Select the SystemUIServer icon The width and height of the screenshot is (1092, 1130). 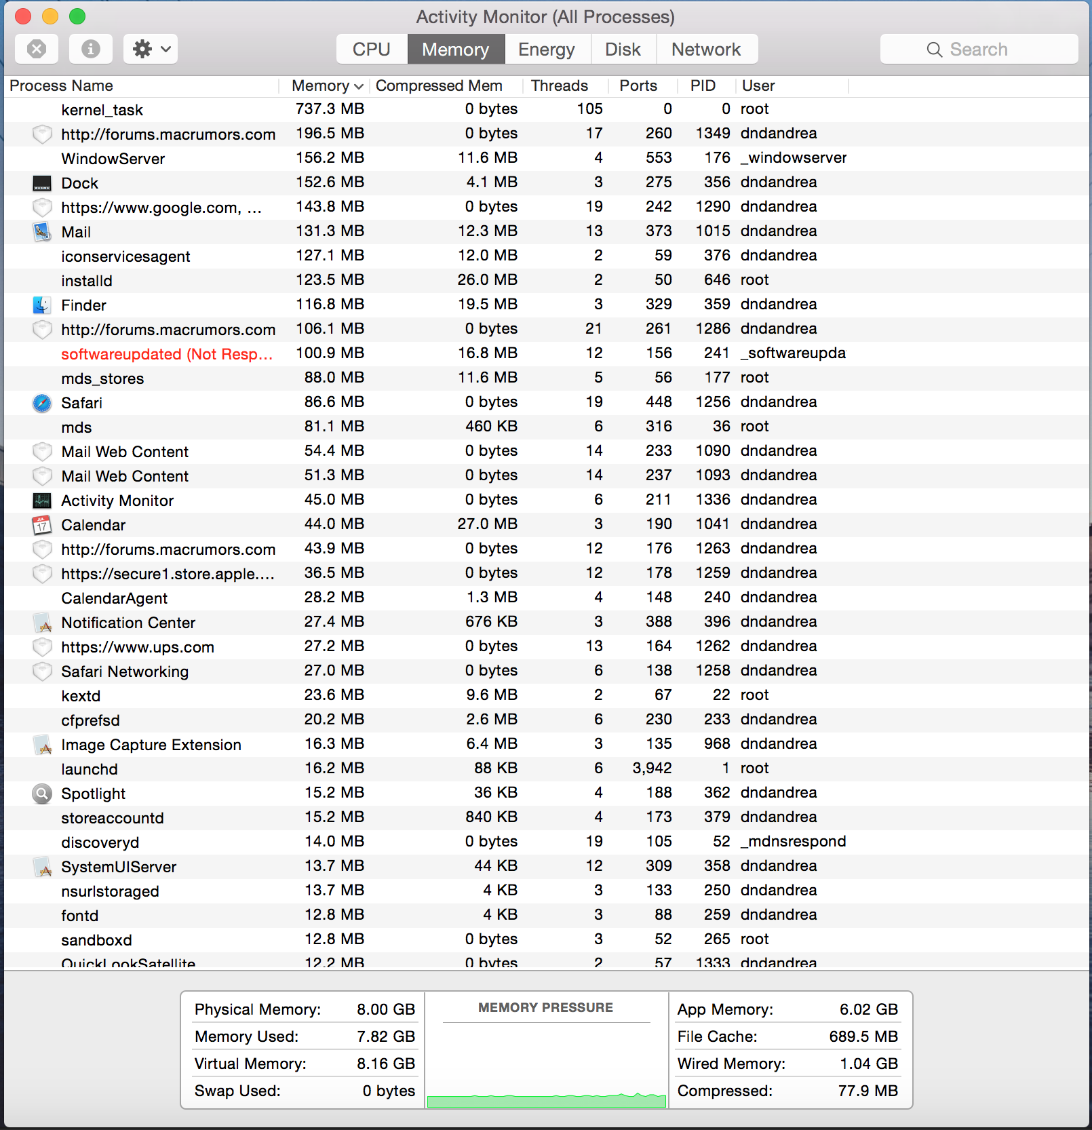tap(42, 867)
